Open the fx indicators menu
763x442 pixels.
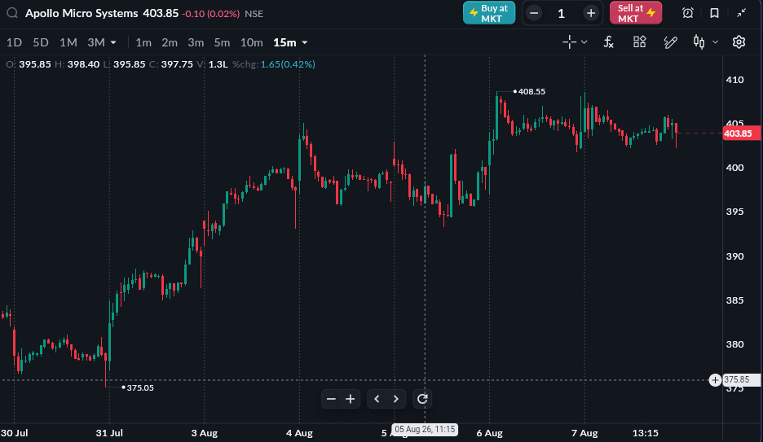pos(608,42)
